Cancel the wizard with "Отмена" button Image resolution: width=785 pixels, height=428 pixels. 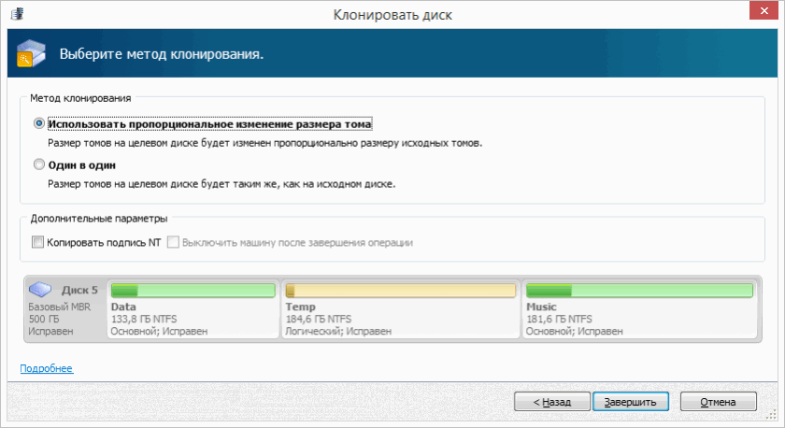718,402
